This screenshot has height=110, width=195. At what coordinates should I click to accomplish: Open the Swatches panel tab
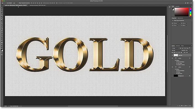click(x=177, y=6)
